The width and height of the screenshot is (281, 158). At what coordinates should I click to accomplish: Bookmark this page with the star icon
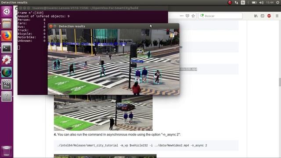pyautogui.click(x=193, y=16)
